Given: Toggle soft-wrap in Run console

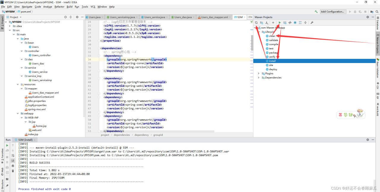Looking at the screenshot, I should tap(13, 155).
